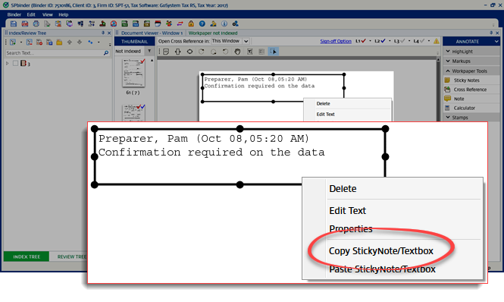This screenshot has width=504, height=302.
Task: Switch to the INDEX TREE tab
Action: tap(27, 256)
